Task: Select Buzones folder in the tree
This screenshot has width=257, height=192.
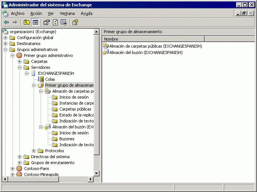Action: [67, 139]
